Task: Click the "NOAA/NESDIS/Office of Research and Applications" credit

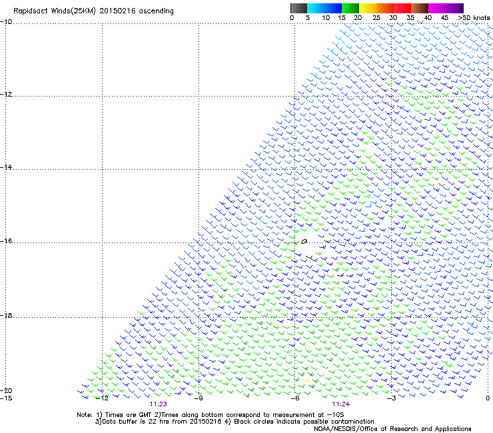Action: [x=392, y=429]
